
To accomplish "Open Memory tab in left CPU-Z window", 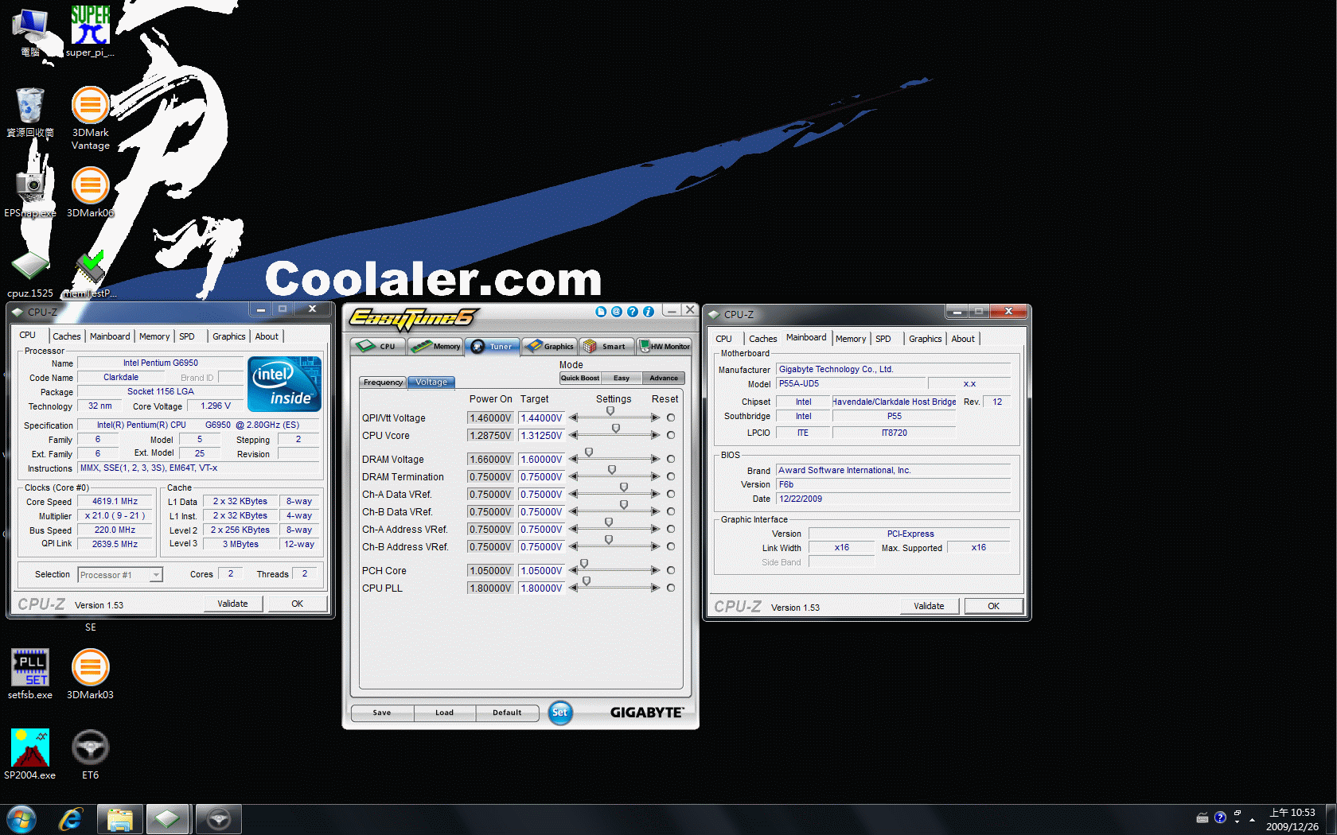I will coord(154,336).
